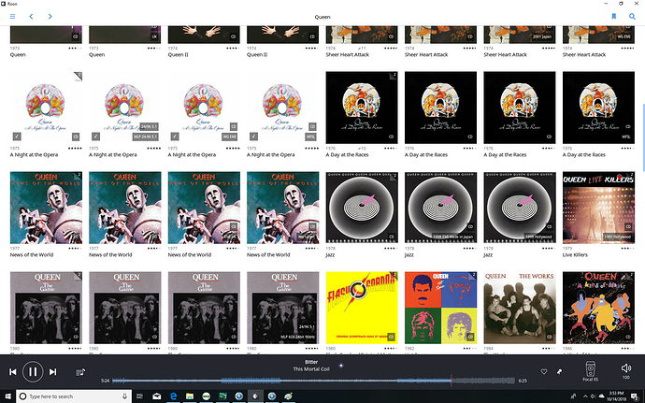Image resolution: width=645 pixels, height=403 pixels.
Task: Open the Hot Space four-face album cover
Action: 440,308
